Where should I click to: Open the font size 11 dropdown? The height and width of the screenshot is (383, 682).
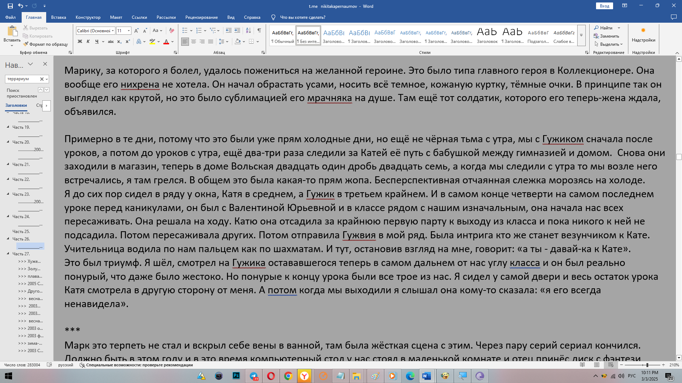[x=129, y=31]
